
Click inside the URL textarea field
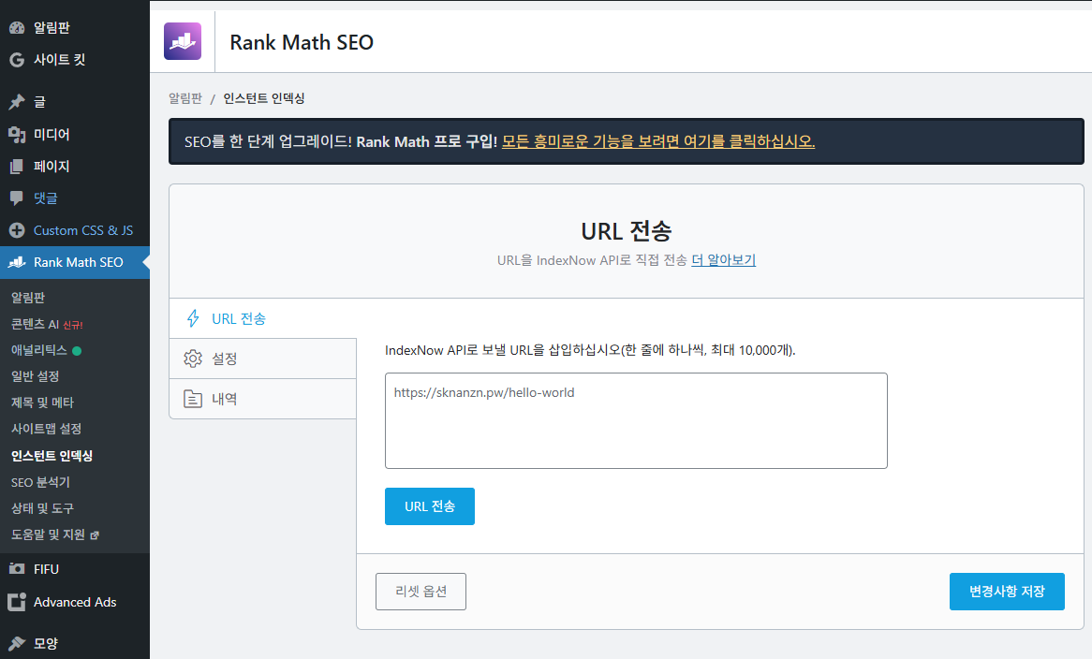click(636, 420)
